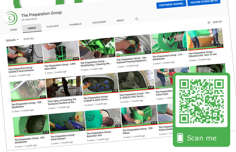
Task: Click the QR code image
Action: 201,101
